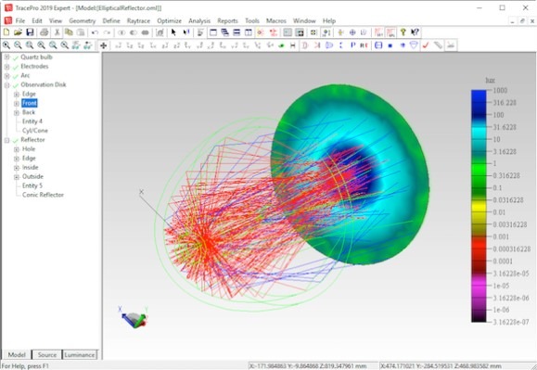Select the black arrow selection tool
Screen dimensions: 537x370
coord(173,32)
